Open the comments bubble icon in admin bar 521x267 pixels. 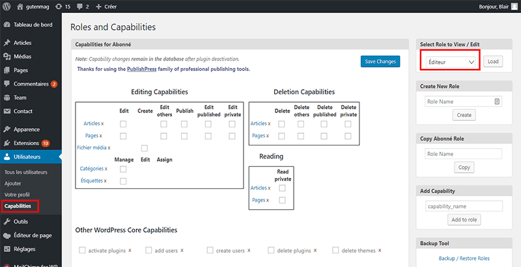pyautogui.click(x=80, y=6)
